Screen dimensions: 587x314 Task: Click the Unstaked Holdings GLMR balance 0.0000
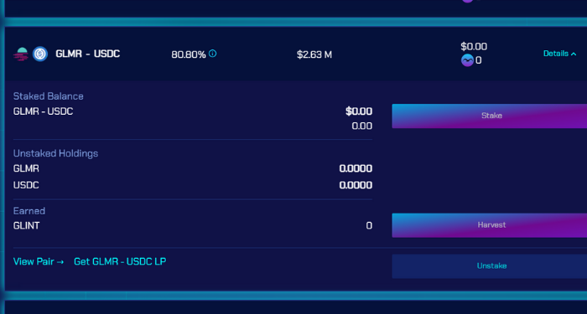coord(356,168)
